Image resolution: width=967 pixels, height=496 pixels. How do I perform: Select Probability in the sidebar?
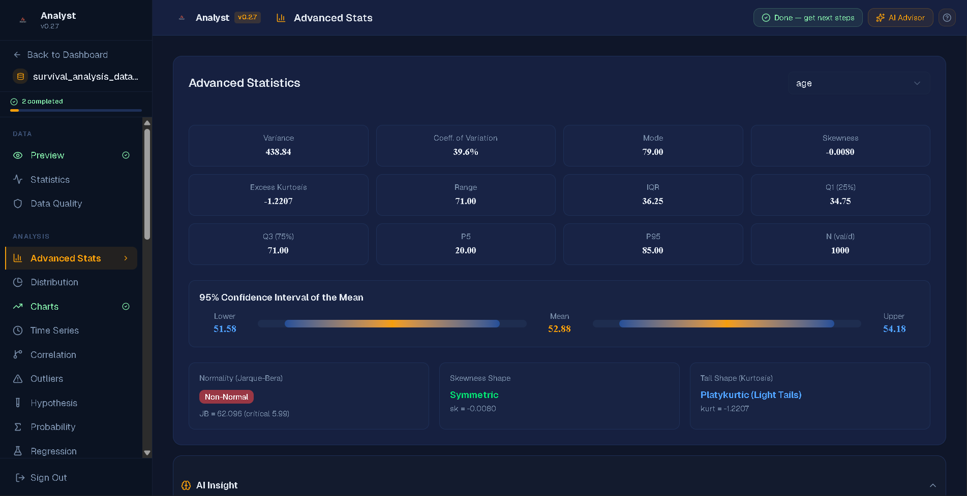click(x=71, y=427)
